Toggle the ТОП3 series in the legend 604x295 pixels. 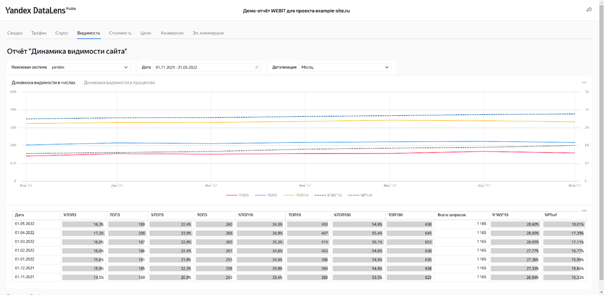coord(238,195)
